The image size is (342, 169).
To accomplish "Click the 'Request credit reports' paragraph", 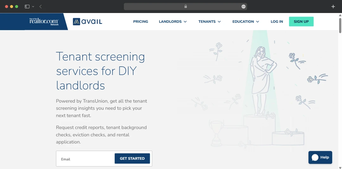I will (x=101, y=134).
